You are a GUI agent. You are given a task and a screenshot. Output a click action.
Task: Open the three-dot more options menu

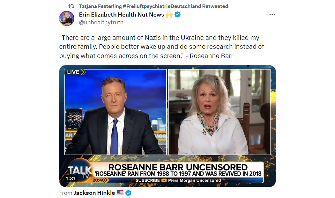pos(272,15)
